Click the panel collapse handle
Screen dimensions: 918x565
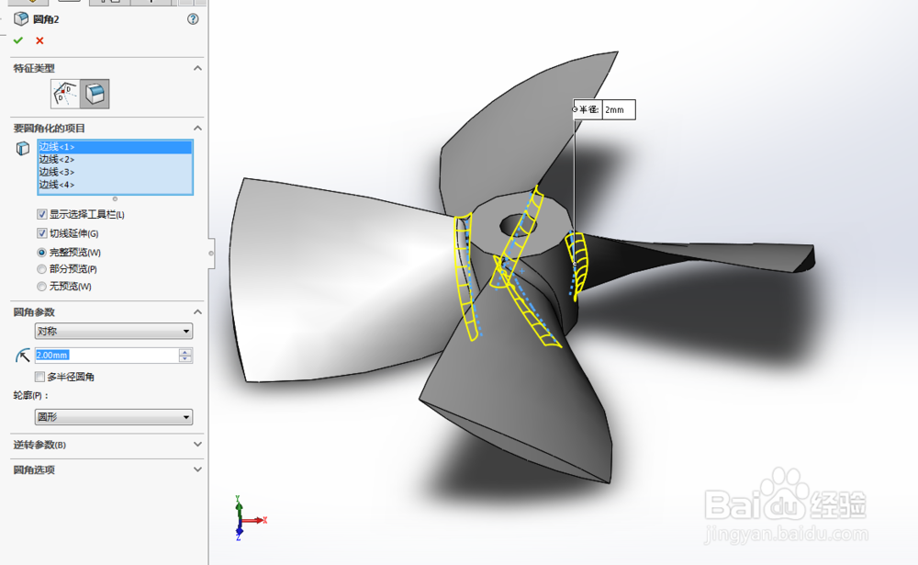[211, 254]
